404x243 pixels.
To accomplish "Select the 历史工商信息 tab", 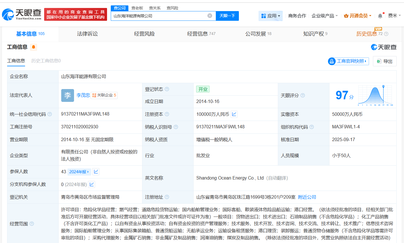I will click(x=46, y=61).
